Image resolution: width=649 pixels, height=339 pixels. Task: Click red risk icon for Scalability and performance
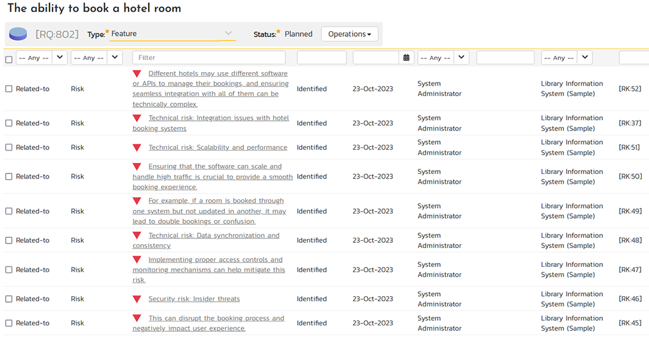(137, 147)
